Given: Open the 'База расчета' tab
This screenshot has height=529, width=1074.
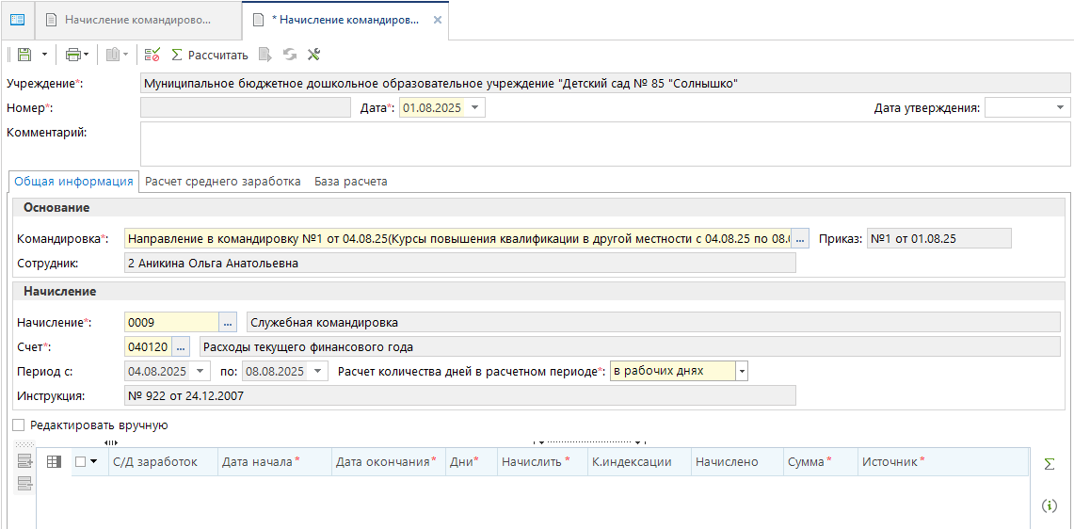Looking at the screenshot, I should pos(350,182).
